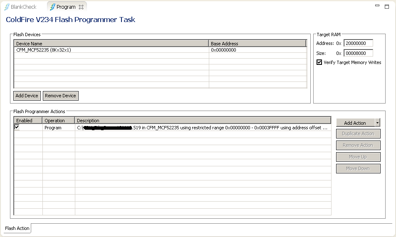Viewport: 396px width, 237px height.
Task: Click the Add Action button
Action: [355, 123]
